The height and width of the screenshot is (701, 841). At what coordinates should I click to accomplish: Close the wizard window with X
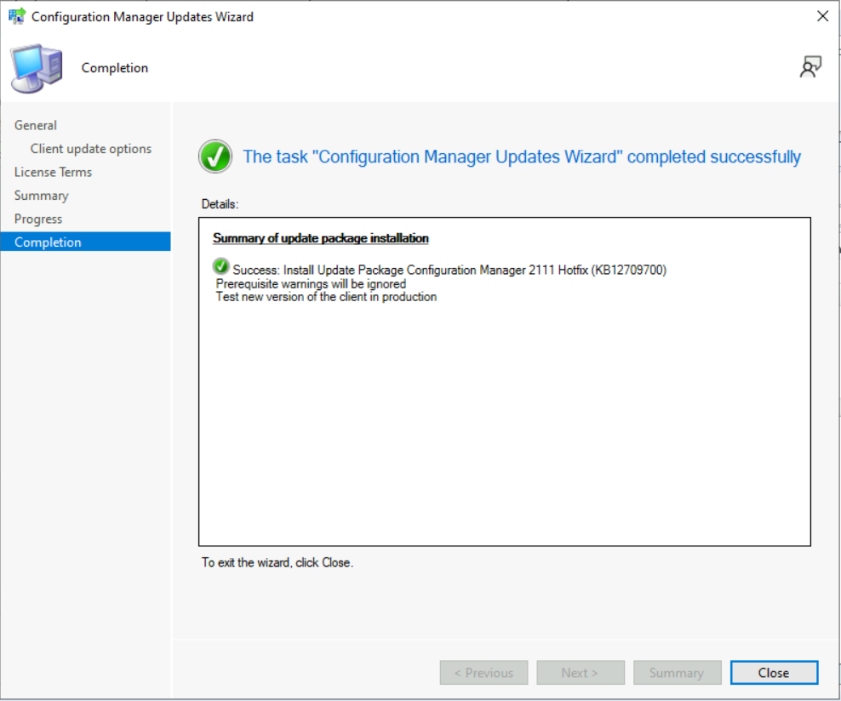tap(823, 16)
